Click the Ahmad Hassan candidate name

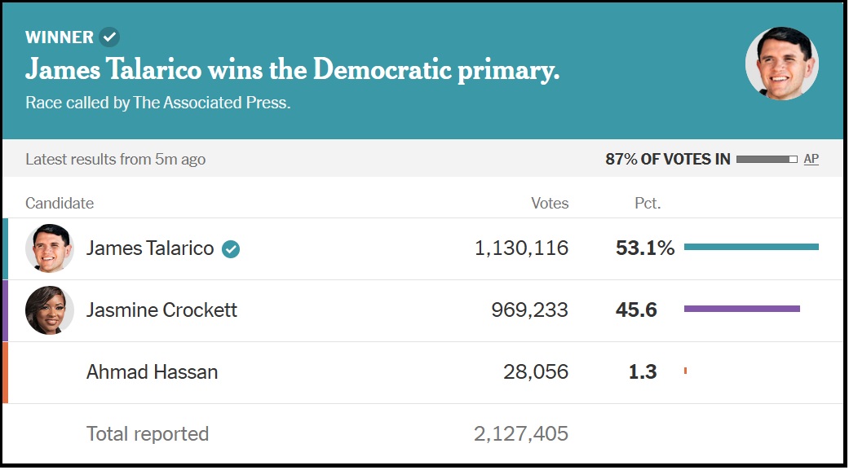click(152, 372)
